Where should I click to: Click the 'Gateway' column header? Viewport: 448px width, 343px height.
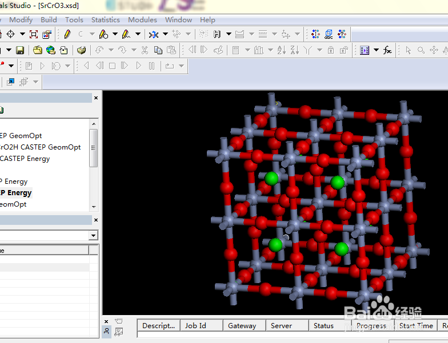(x=245, y=325)
